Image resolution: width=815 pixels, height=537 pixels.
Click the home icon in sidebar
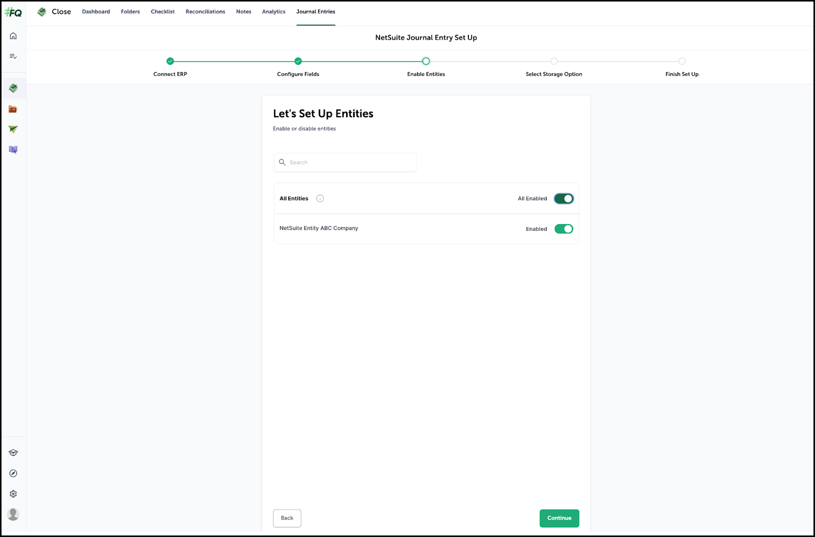[x=13, y=36]
